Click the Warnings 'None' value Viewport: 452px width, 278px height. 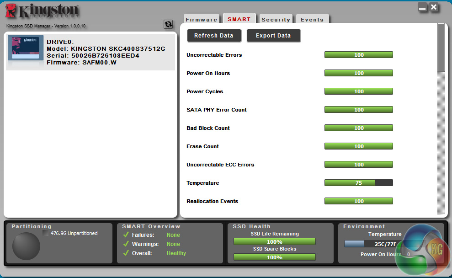click(173, 244)
